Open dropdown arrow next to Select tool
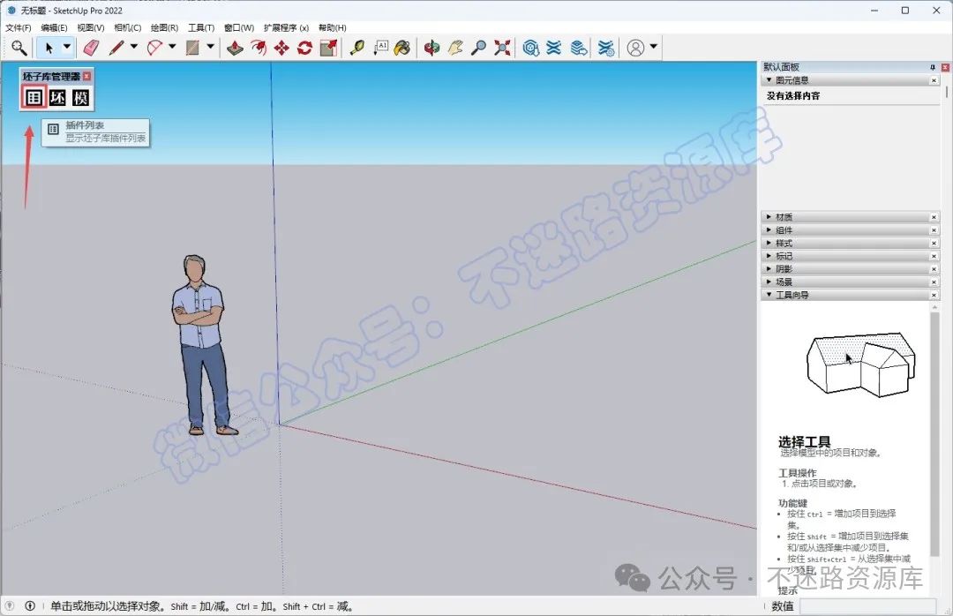The width and height of the screenshot is (953, 616). point(67,46)
